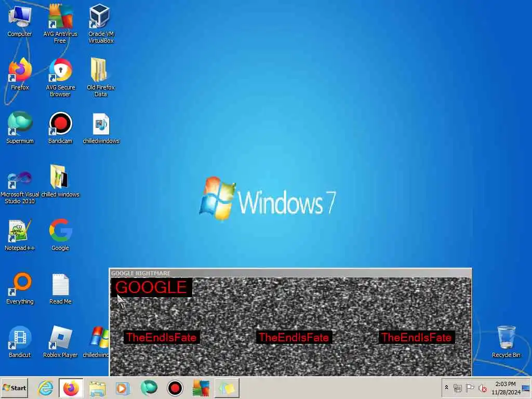Switch to Bandicam in the taskbar
532x399 pixels.
(x=175, y=388)
